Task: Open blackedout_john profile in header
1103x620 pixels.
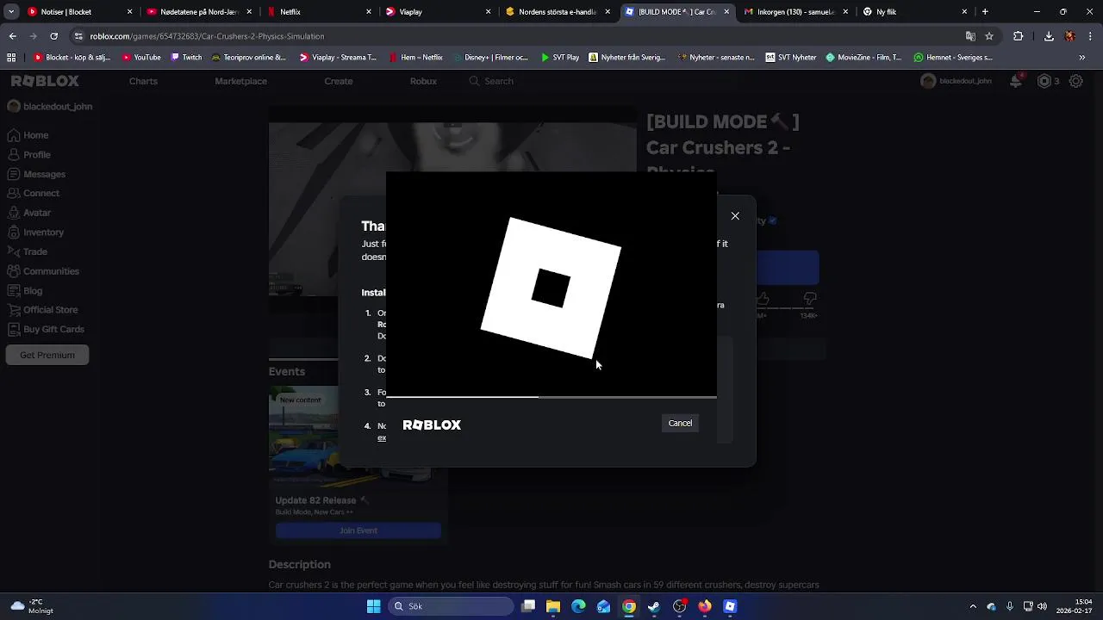Action: 957,81
